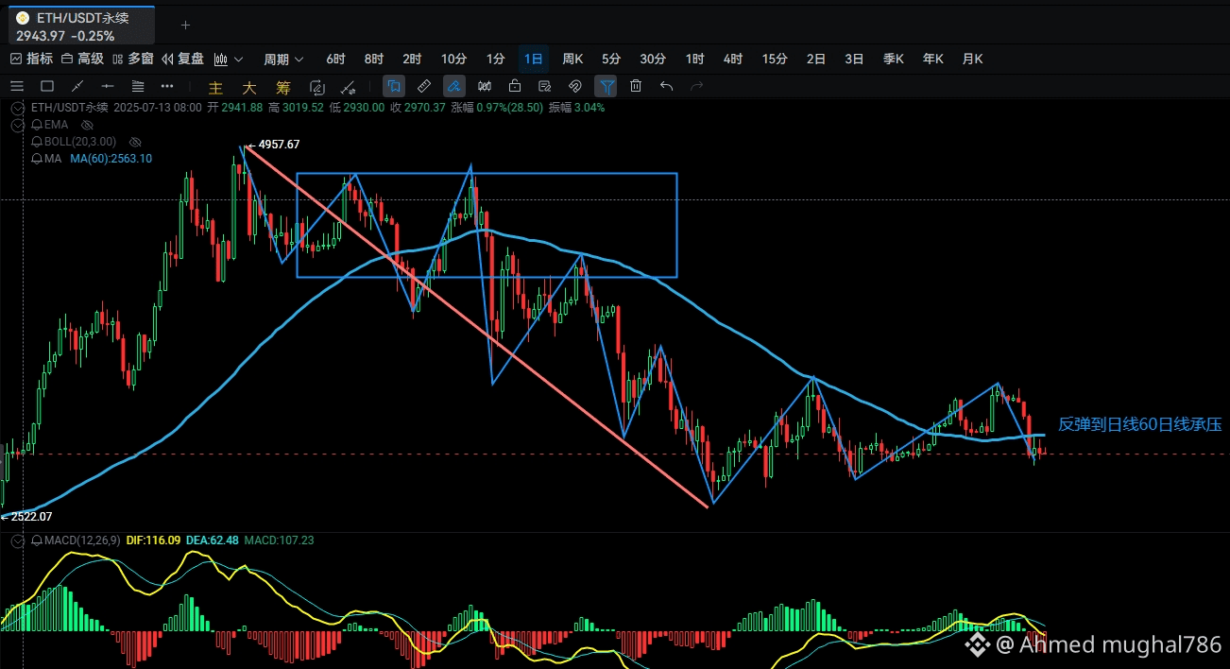1230x669 pixels.
Task: Switch to 季K quarterly chart
Action: 894,59
